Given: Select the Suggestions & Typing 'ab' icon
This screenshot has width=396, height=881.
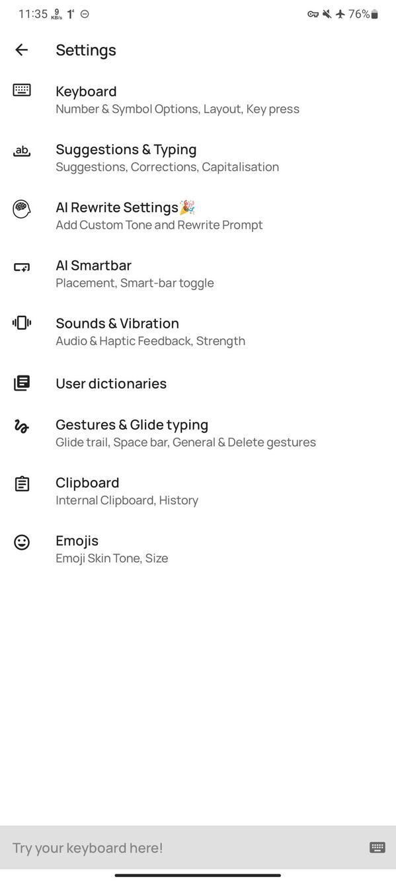Looking at the screenshot, I should 22,150.
